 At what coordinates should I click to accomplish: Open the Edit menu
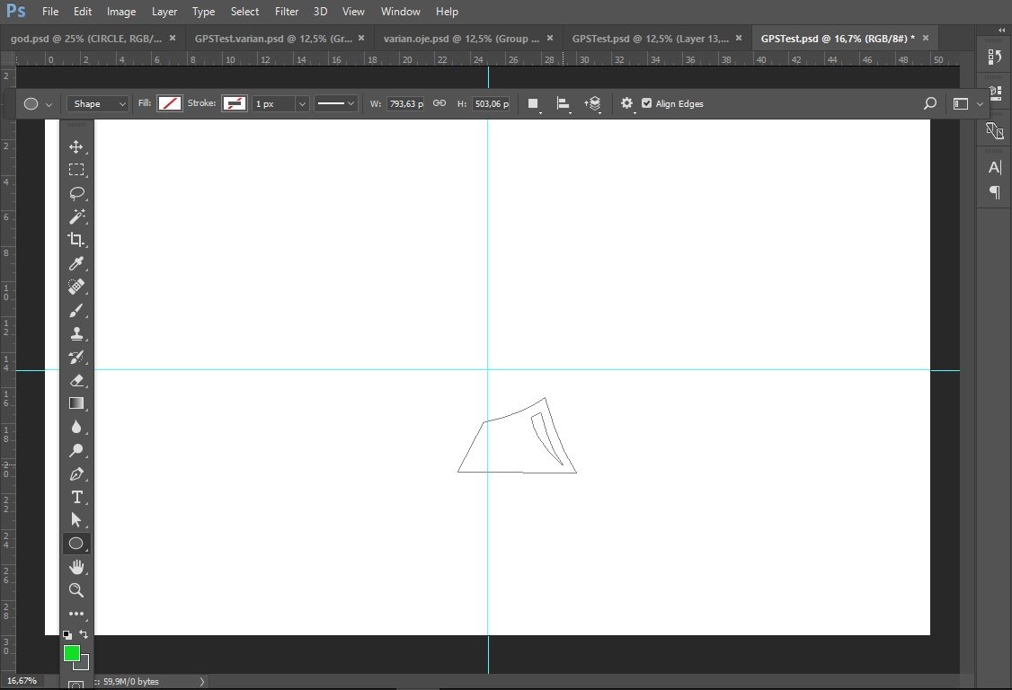(83, 12)
